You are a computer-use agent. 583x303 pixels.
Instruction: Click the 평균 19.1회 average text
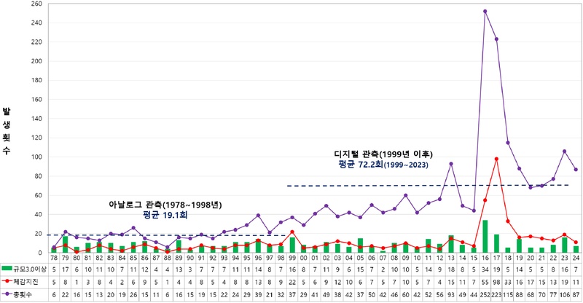tap(165, 215)
